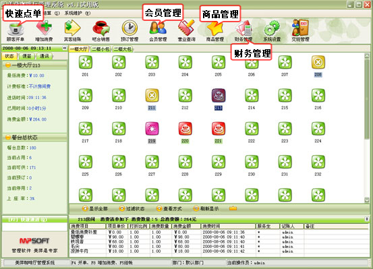Select the 吧台销售 red cup icon
This screenshot has height=269, width=373.
click(x=101, y=31)
